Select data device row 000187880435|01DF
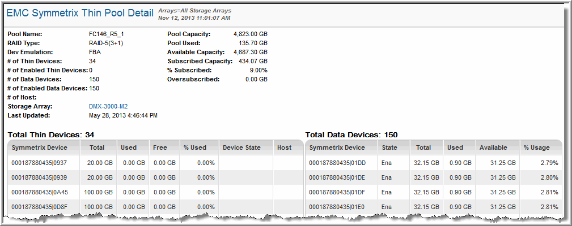Screen dimensions: 572x226 (337, 193)
